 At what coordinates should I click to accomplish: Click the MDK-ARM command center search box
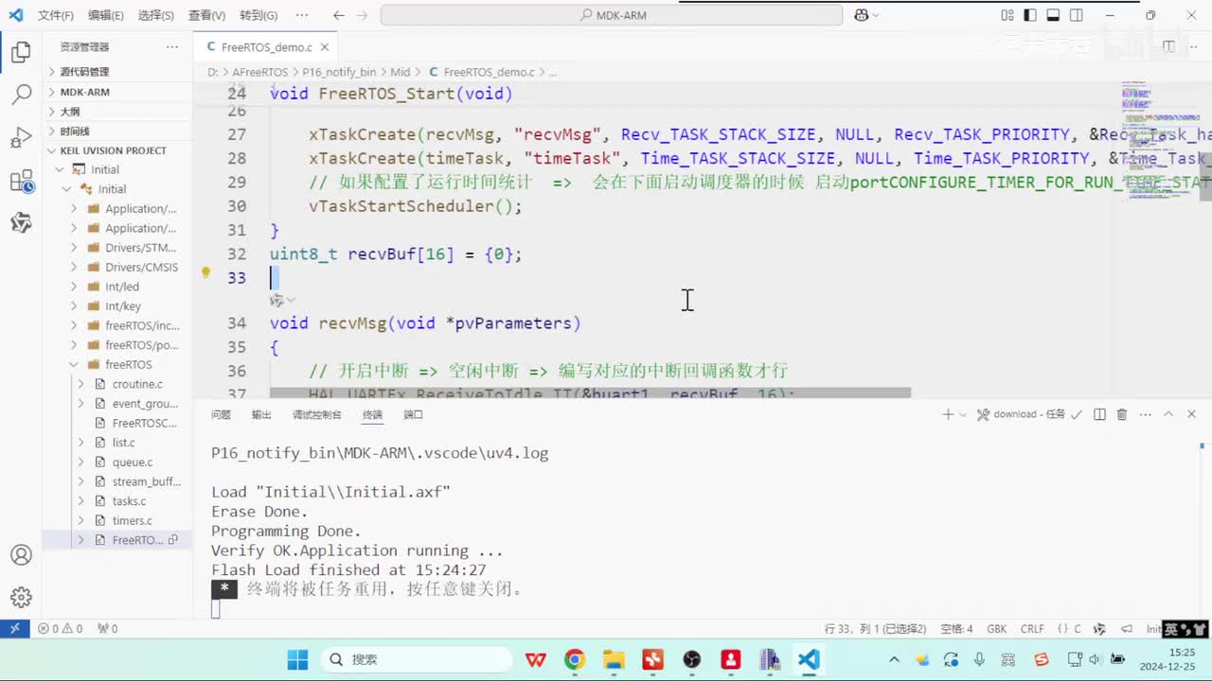click(x=612, y=15)
